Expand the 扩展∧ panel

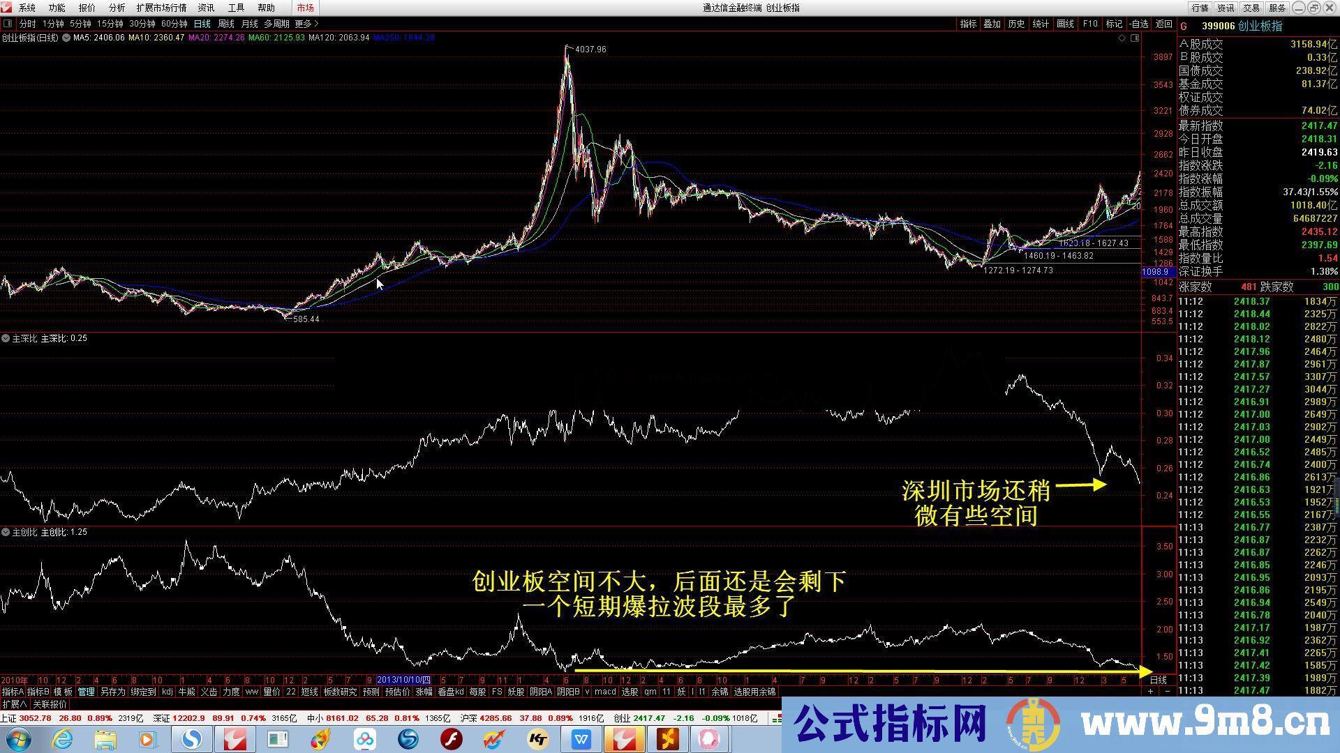pos(15,705)
